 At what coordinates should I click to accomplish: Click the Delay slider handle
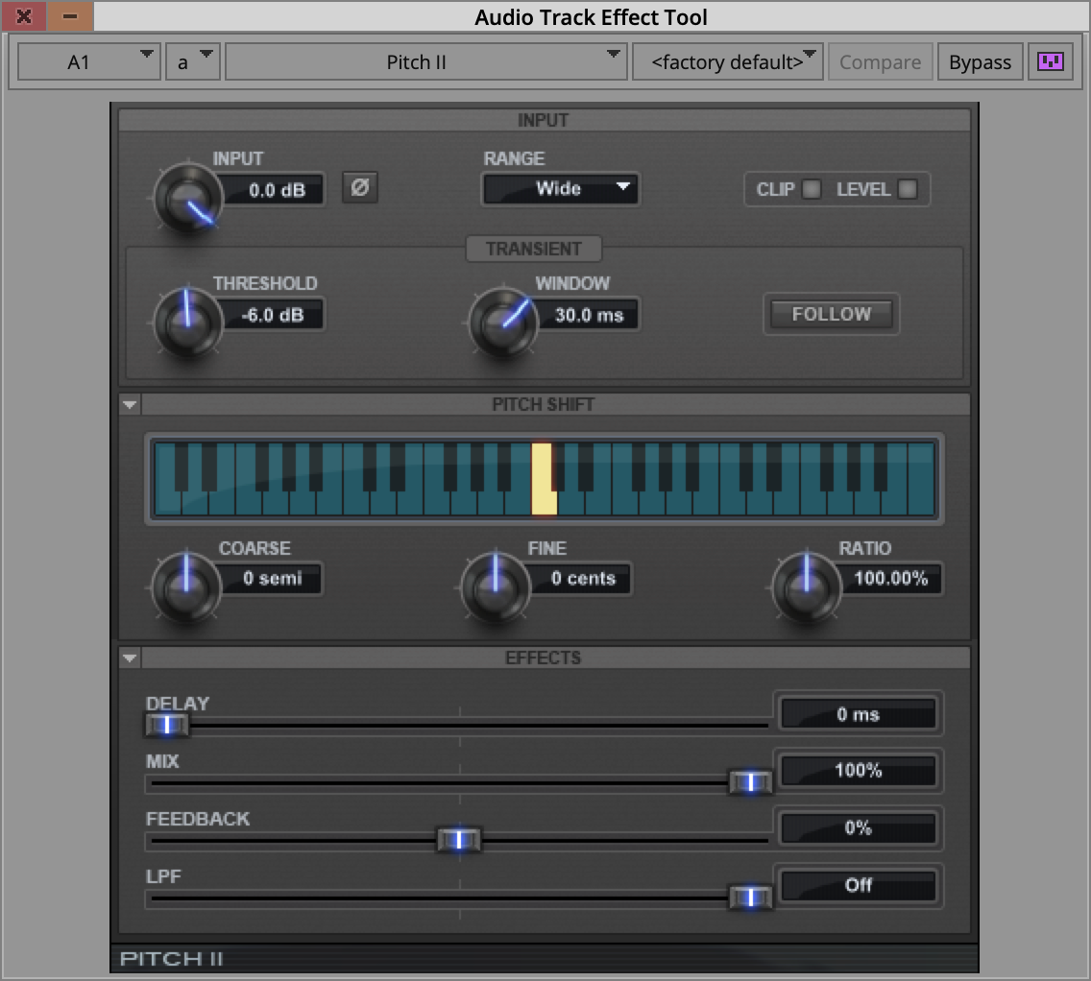pos(167,725)
